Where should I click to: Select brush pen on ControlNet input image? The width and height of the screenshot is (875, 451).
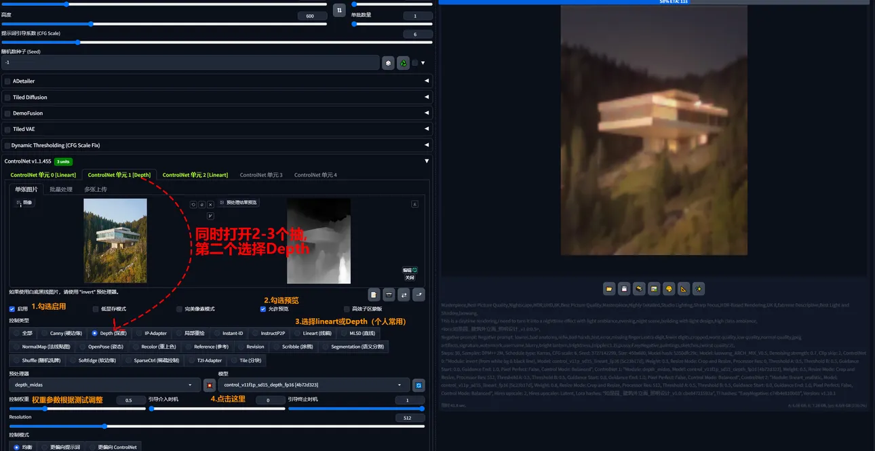(x=210, y=216)
